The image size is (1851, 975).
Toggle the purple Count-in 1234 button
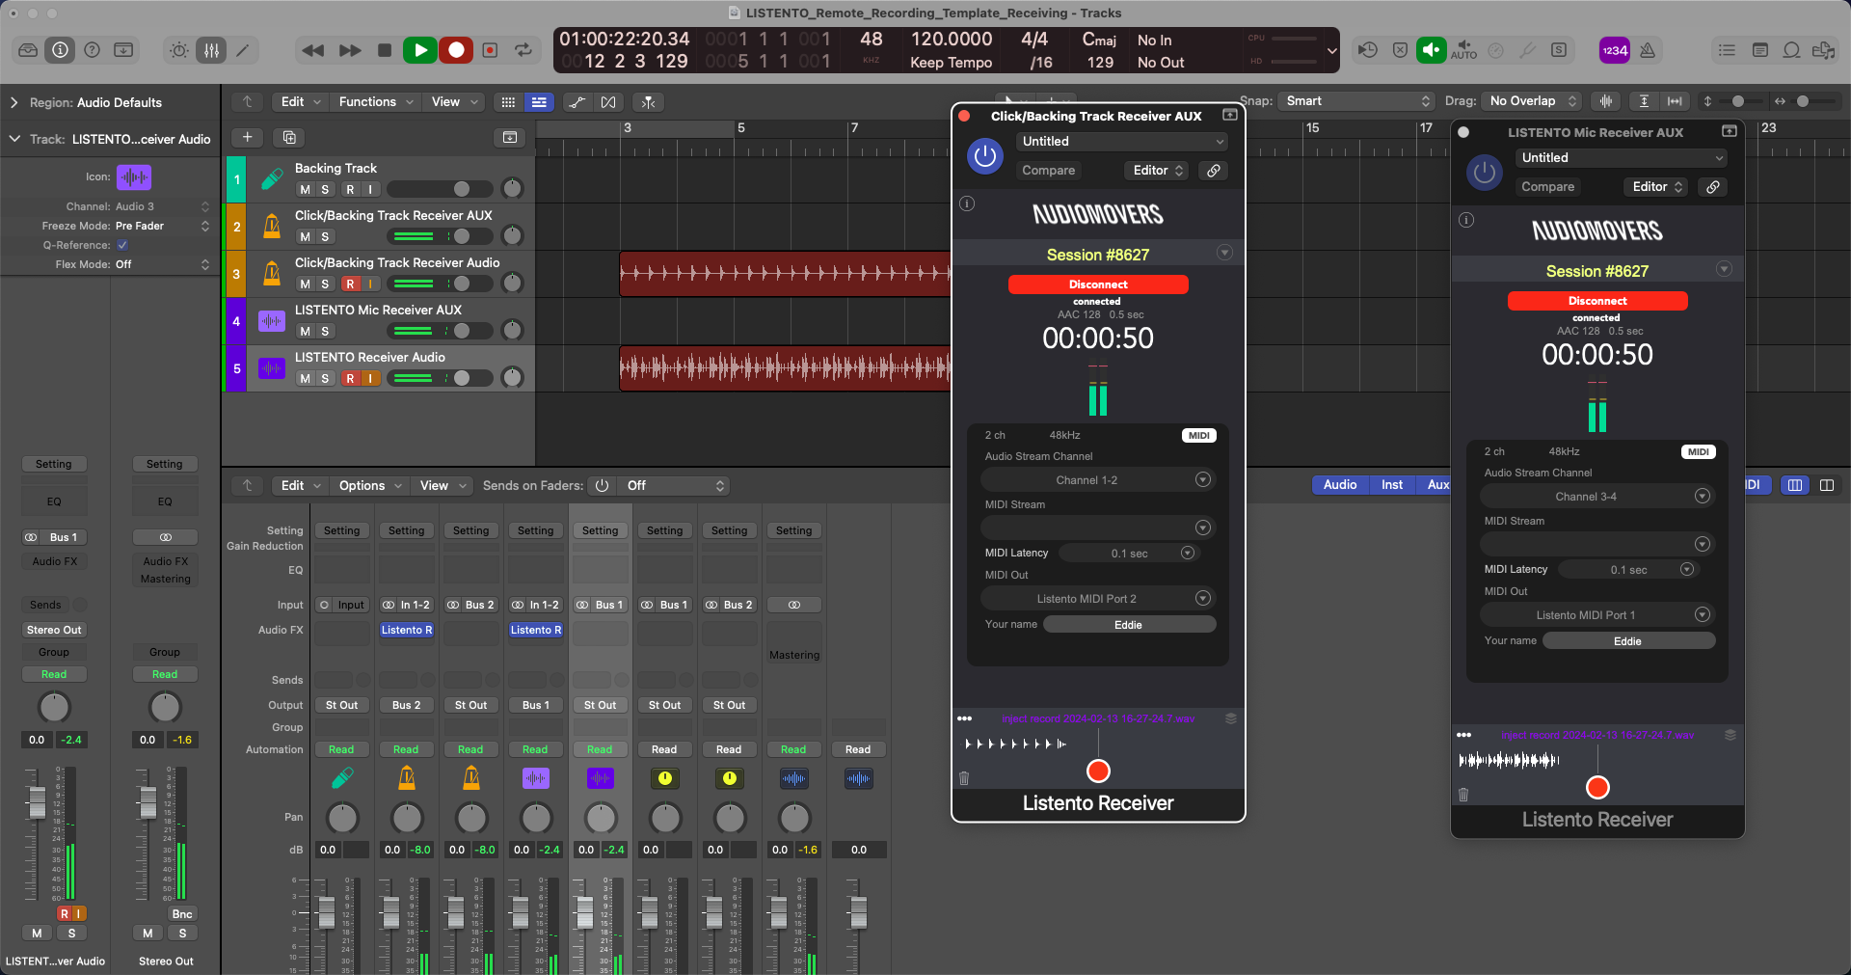[x=1614, y=50]
